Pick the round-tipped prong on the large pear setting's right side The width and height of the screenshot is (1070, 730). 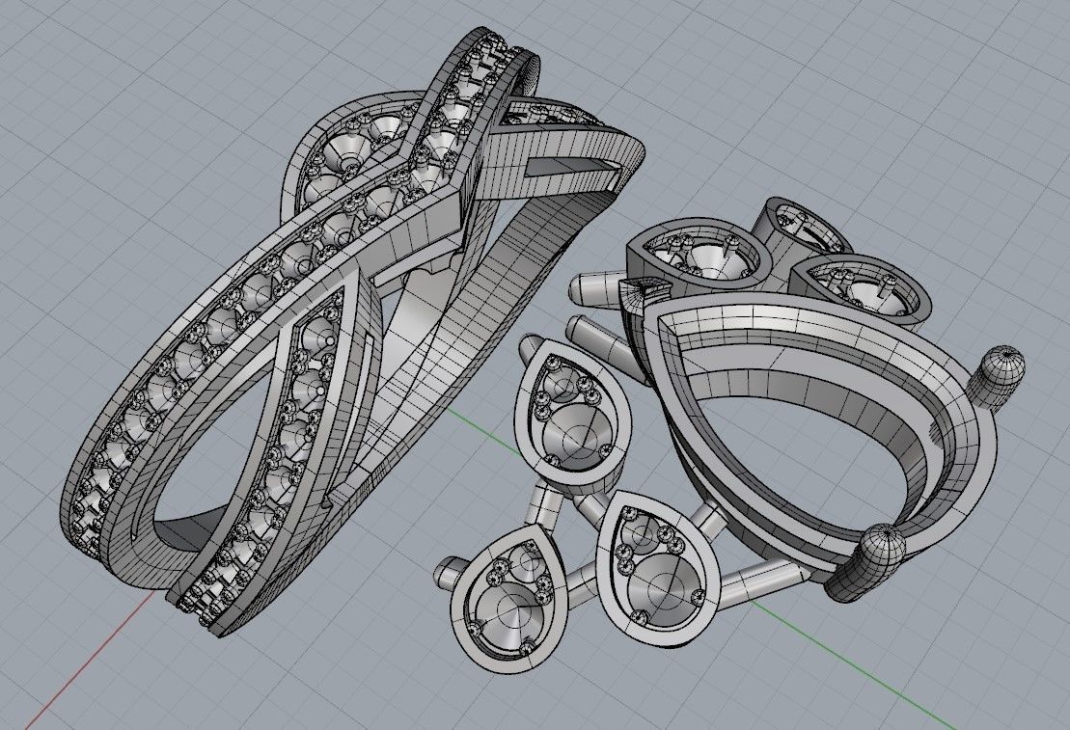999,377
